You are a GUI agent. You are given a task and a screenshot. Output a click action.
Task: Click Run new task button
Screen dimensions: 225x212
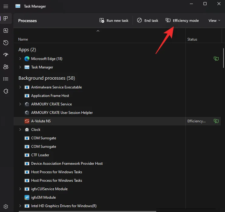tap(114, 21)
